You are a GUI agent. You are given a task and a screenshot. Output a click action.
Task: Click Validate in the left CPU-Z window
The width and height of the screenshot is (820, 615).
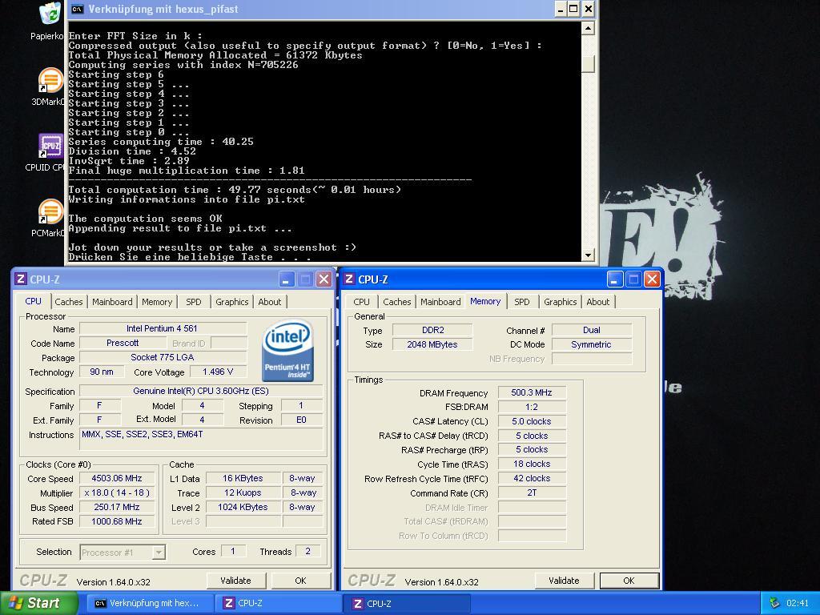click(x=236, y=581)
